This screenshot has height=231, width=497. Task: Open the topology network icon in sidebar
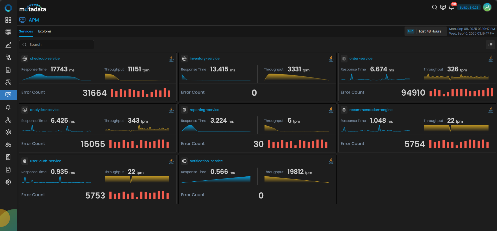8,120
